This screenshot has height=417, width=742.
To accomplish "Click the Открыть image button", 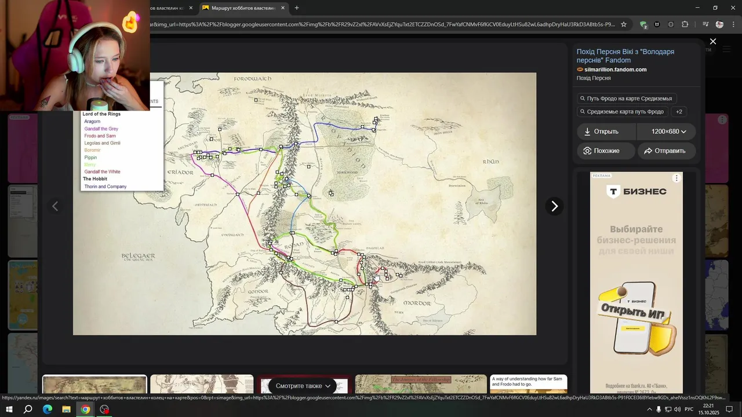I will (606, 131).
